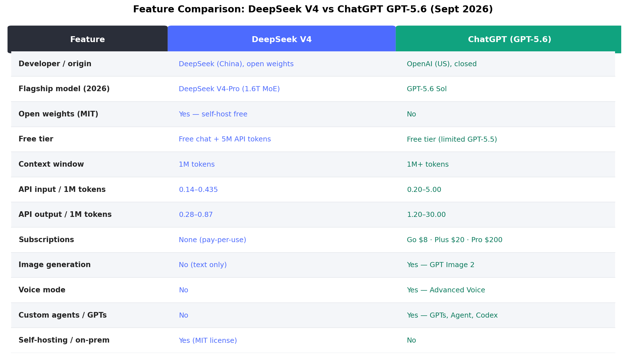Click 'No' in the Self-hosting row
The image size is (626, 358).
point(411,340)
